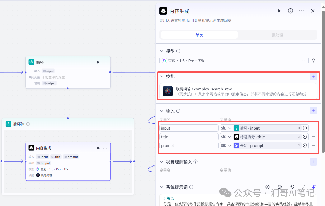Clear the 开始 · prompt variable reference
This screenshot has height=206, width=325.
(x=299, y=145)
